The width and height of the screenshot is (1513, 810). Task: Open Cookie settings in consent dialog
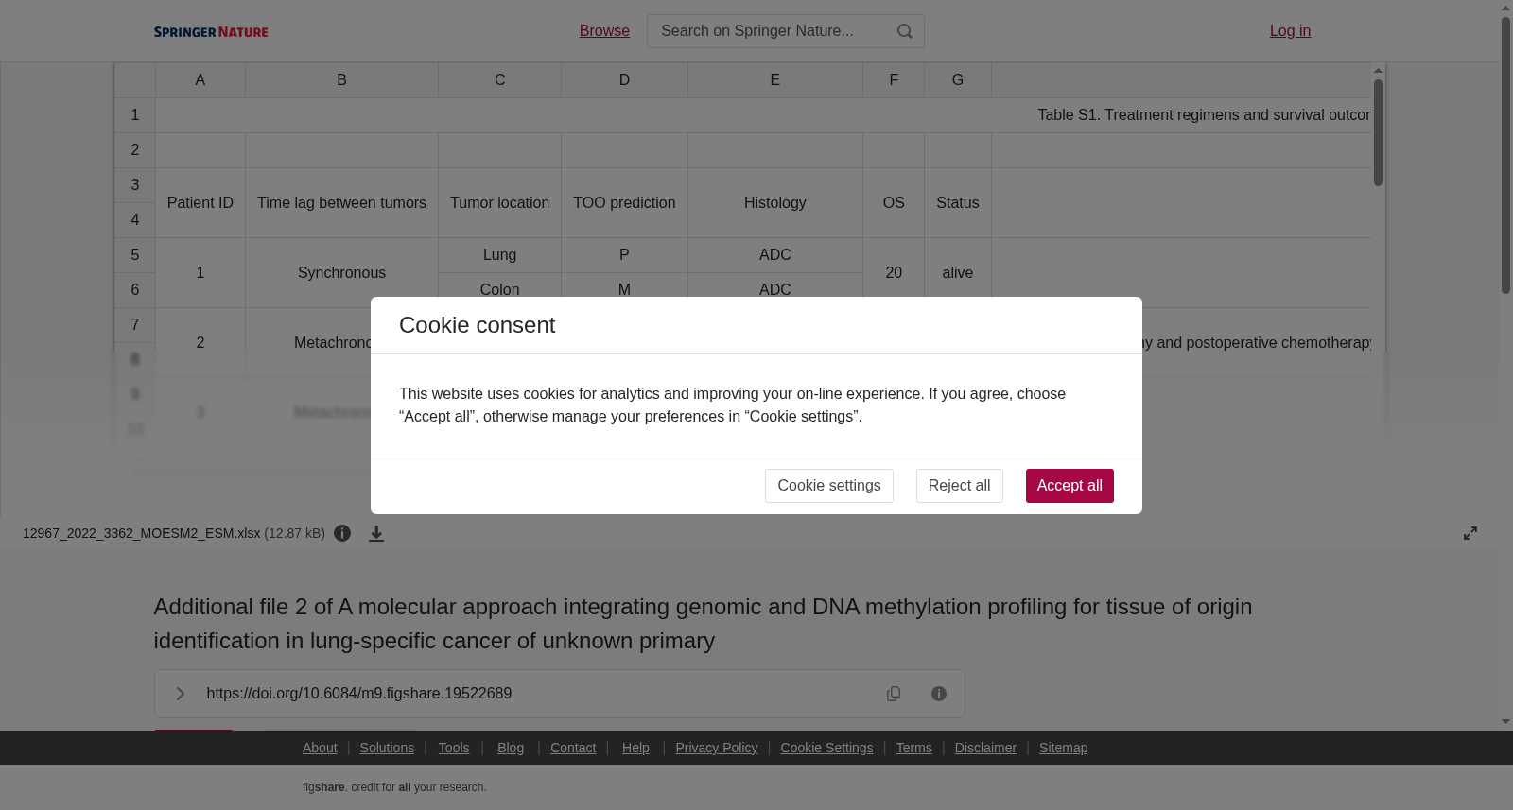829,486
